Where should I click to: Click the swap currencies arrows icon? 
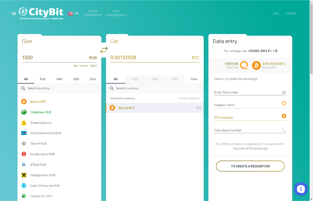[x=104, y=50]
